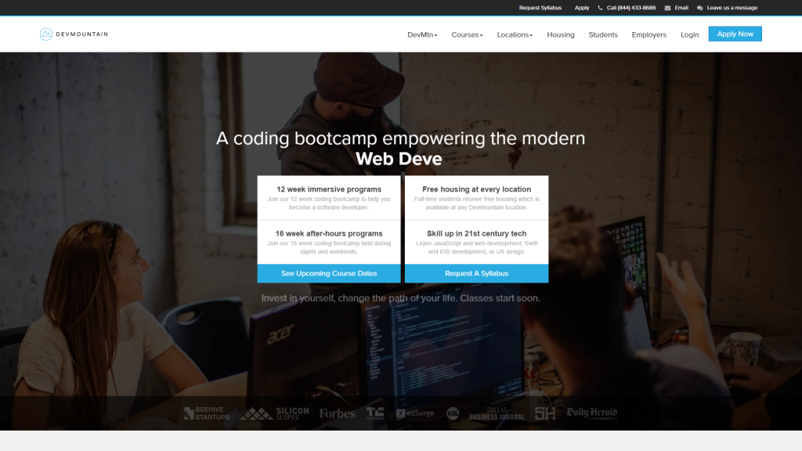The image size is (802, 451).
Task: Click the Login link
Action: [x=689, y=34]
